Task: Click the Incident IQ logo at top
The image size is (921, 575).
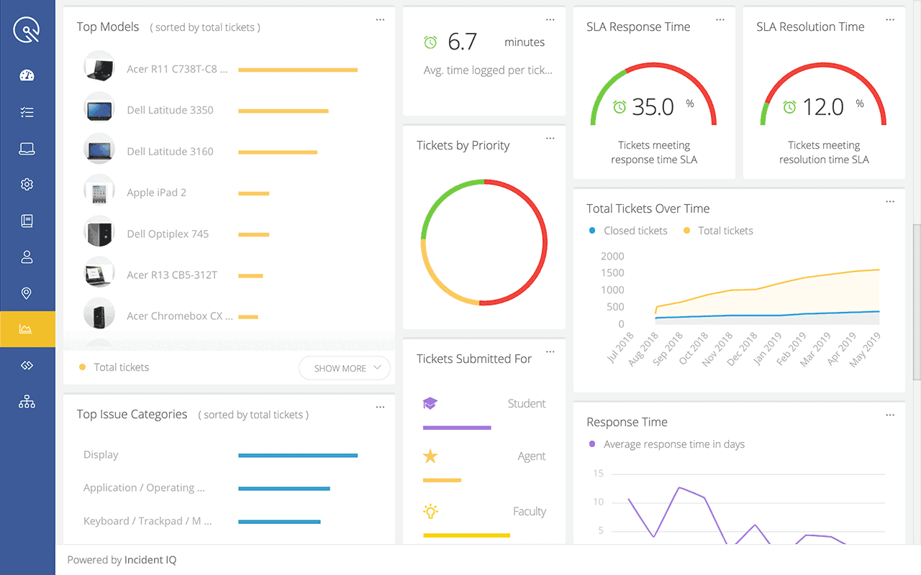Action: (x=27, y=29)
